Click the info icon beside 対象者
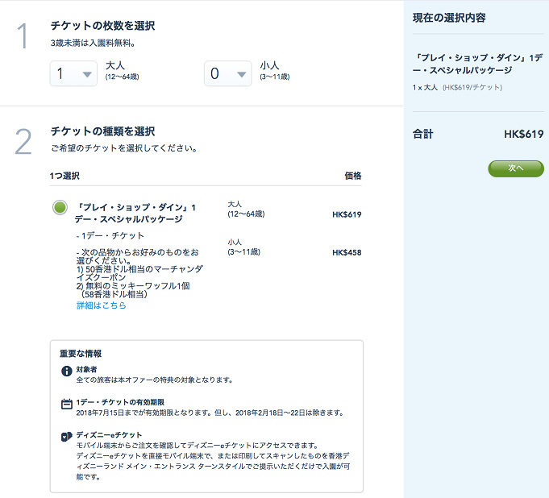 tap(67, 371)
